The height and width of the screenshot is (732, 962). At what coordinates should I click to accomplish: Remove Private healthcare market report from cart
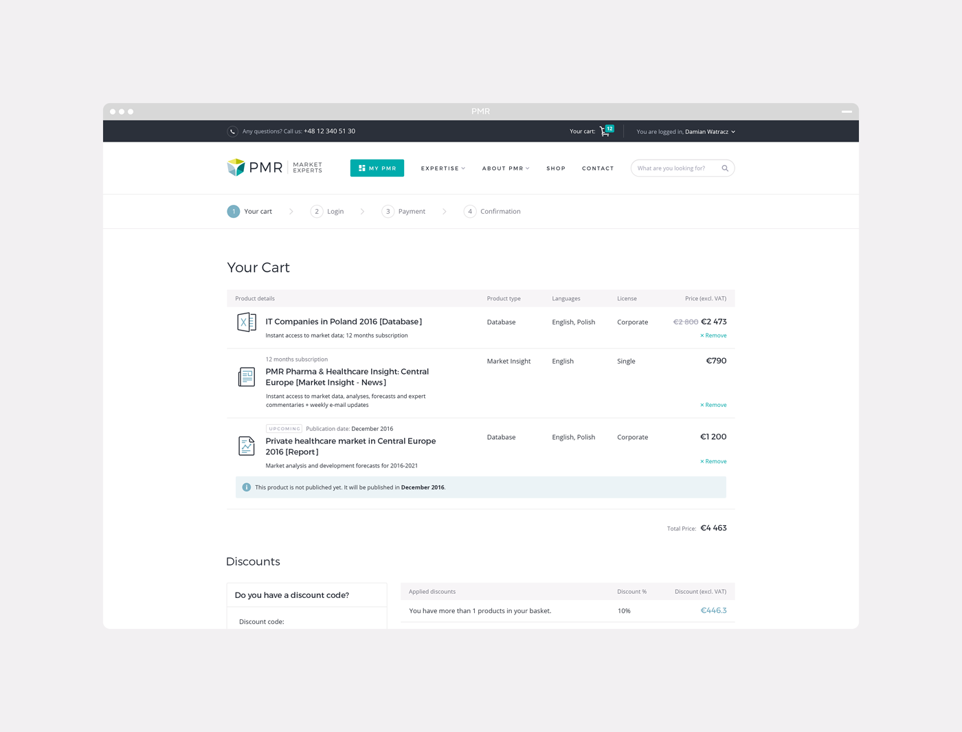pyautogui.click(x=713, y=461)
